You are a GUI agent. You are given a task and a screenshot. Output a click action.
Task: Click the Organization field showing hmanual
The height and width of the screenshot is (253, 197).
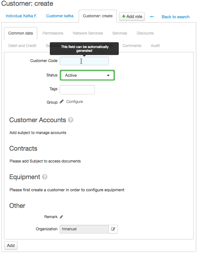click(x=84, y=229)
